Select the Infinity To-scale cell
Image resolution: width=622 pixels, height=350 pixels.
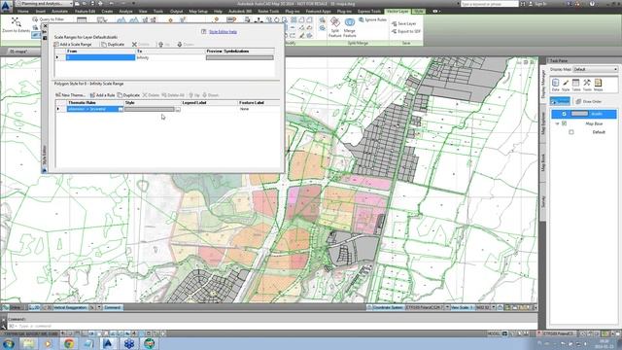click(x=170, y=58)
